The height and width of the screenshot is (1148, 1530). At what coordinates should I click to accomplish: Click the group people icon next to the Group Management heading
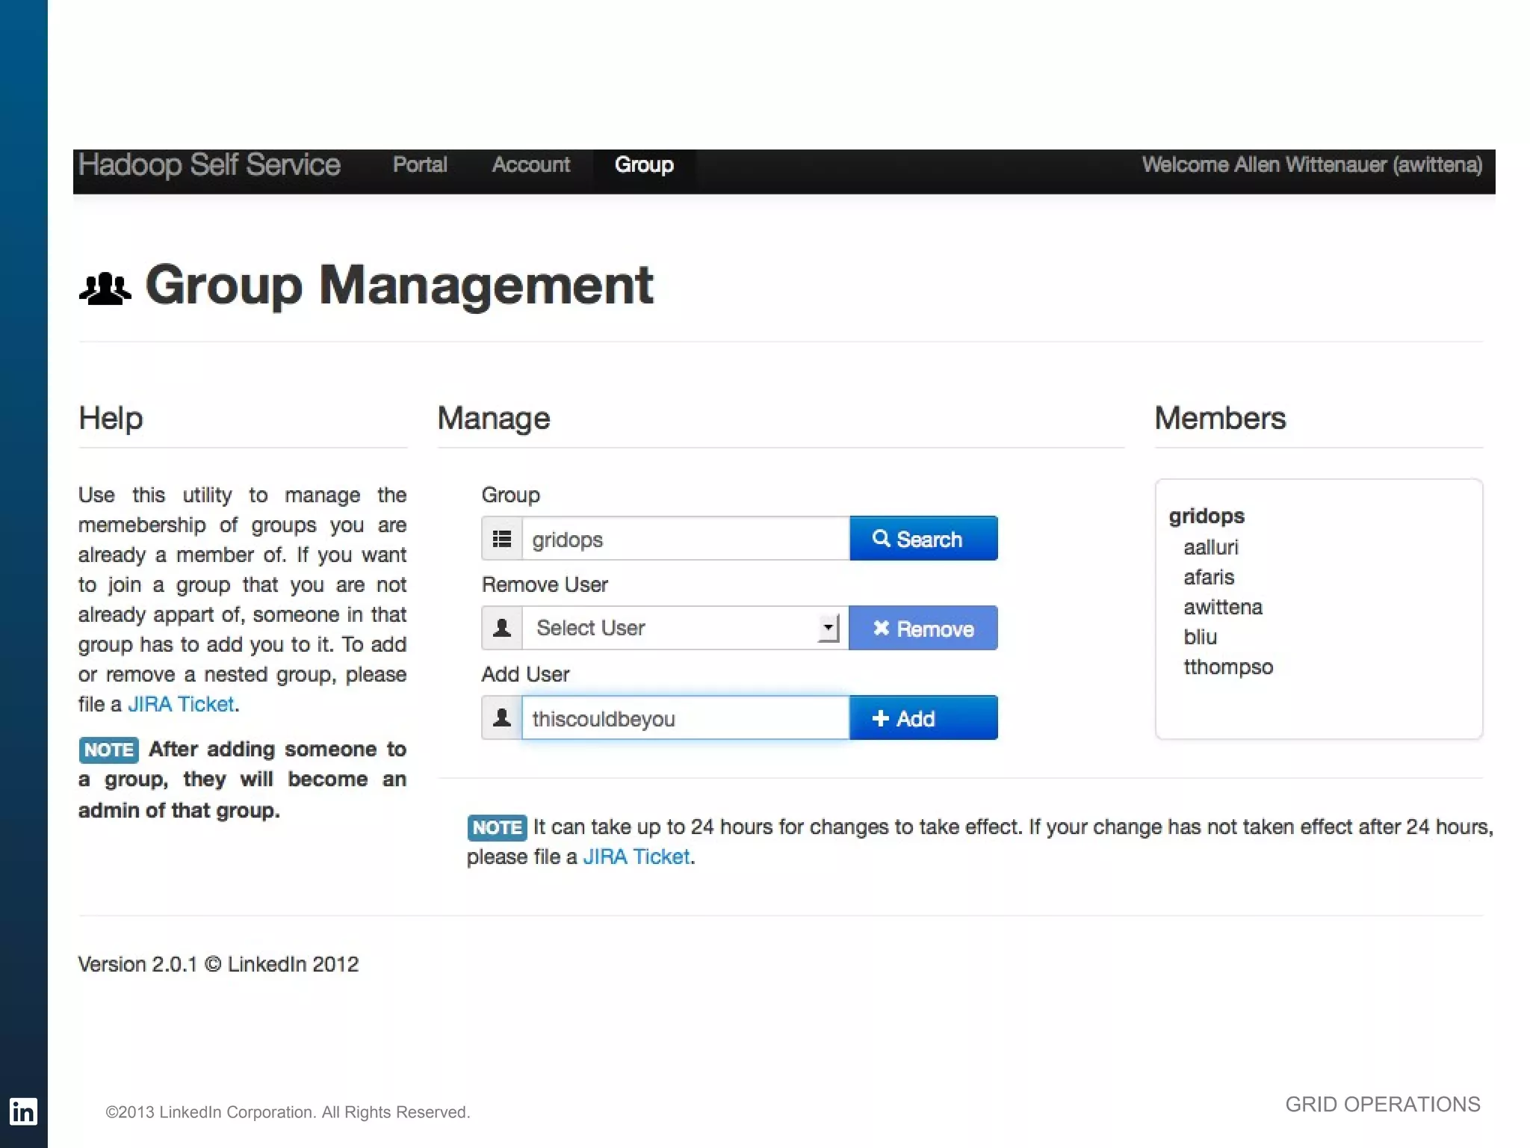tap(105, 288)
